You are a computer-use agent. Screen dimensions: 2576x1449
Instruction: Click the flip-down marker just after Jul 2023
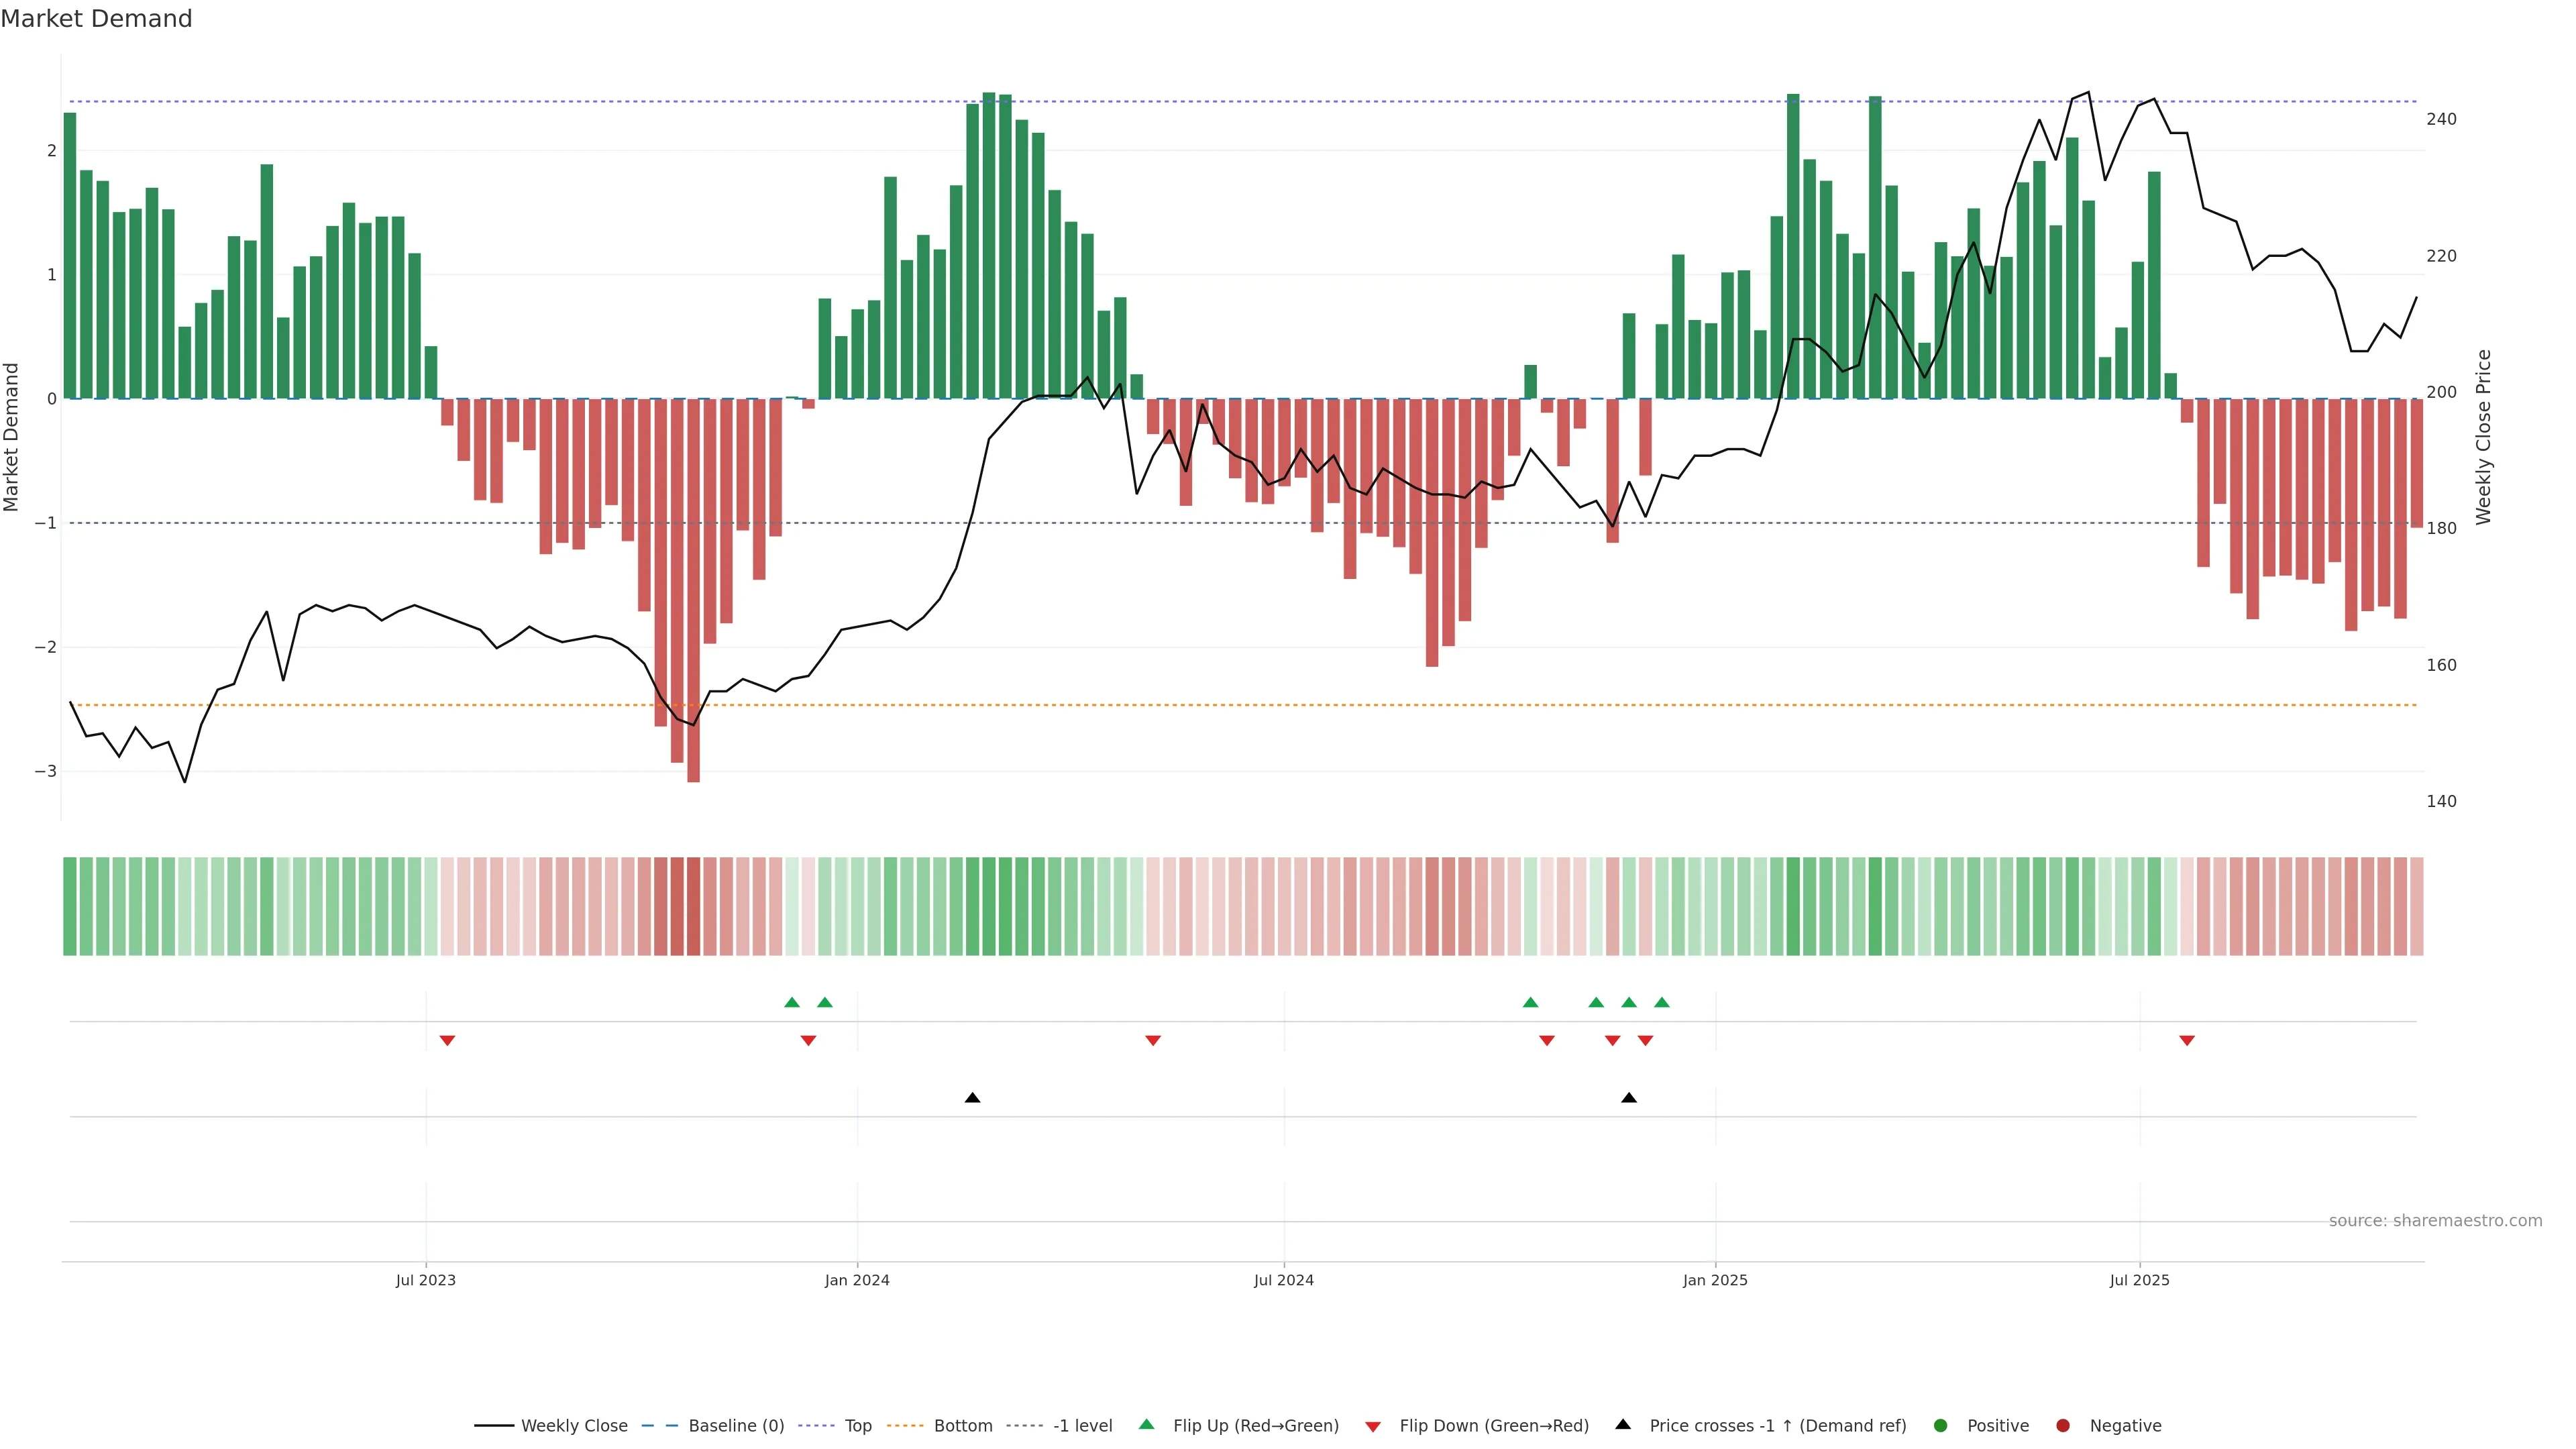pyautogui.click(x=447, y=1041)
